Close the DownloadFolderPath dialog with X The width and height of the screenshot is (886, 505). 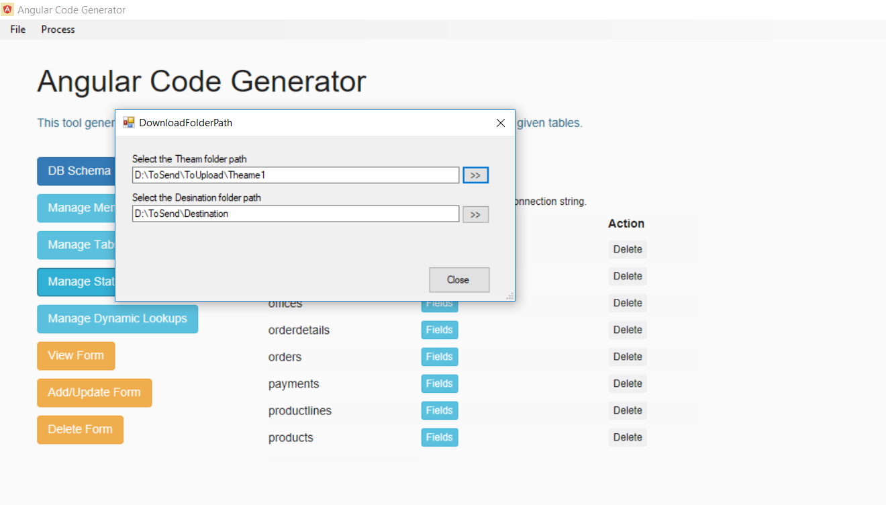500,123
